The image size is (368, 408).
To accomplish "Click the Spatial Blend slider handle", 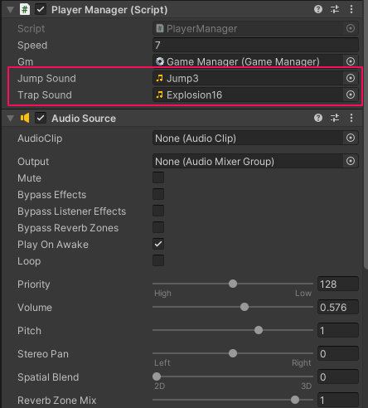I will [x=157, y=376].
